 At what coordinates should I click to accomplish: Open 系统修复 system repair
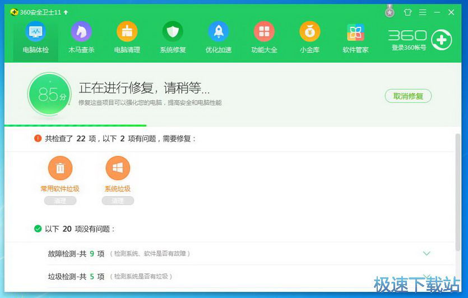173,39
